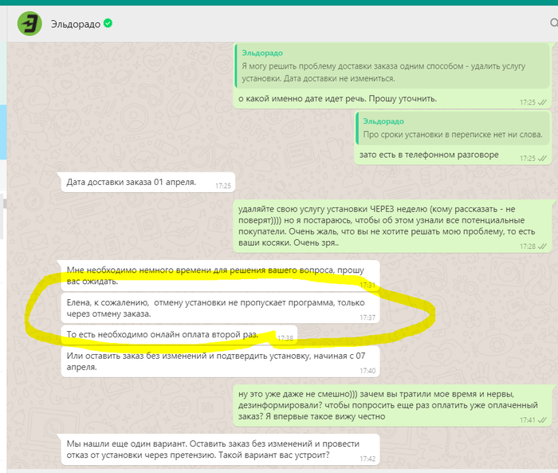
Task: Click the 17:40 timestamp of 07 апреля message
Action: (x=367, y=371)
